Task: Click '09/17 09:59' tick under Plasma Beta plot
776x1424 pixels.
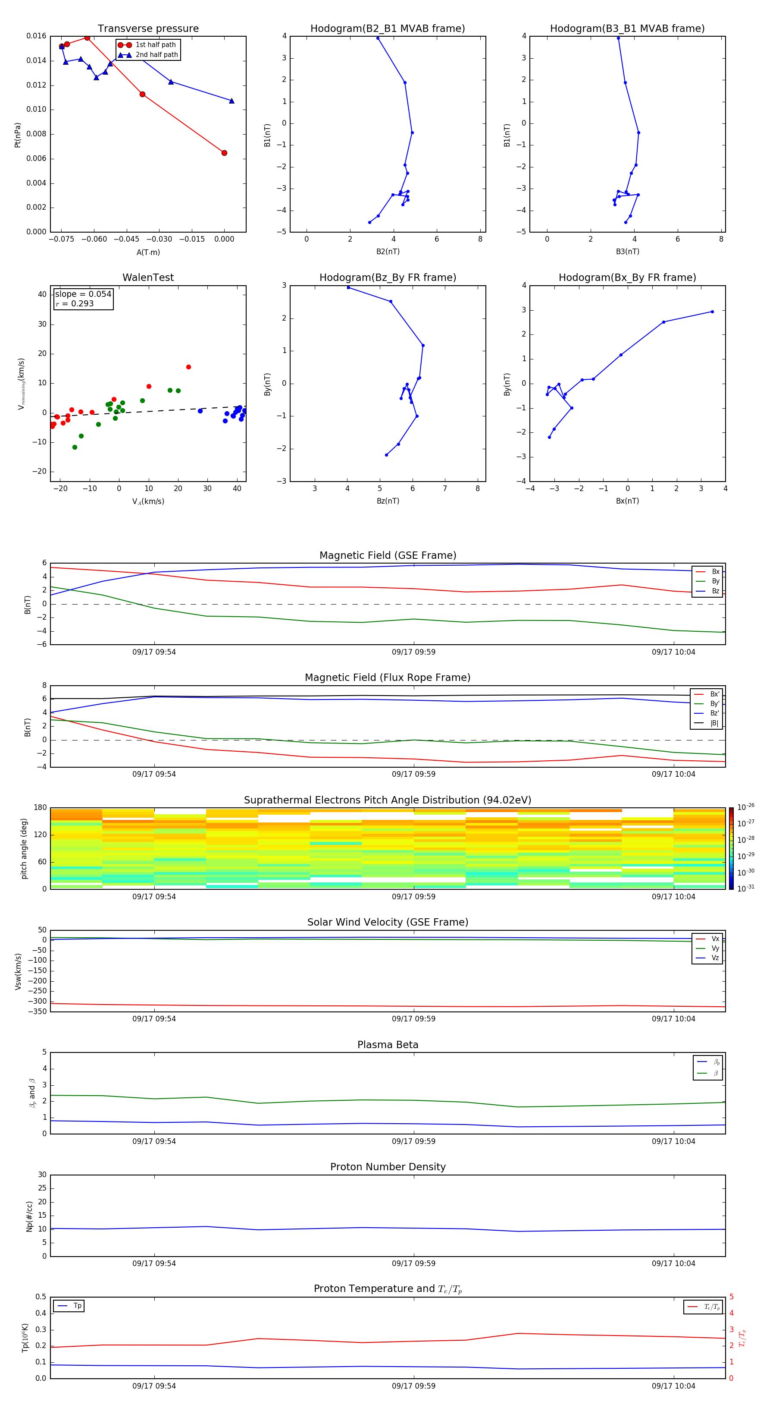Action: (x=414, y=1141)
